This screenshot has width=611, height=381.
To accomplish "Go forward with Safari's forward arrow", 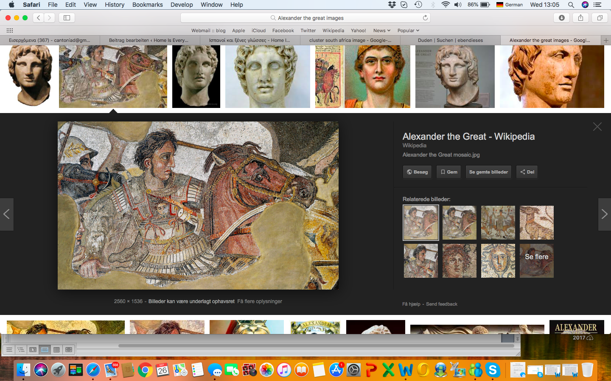I will pos(50,18).
